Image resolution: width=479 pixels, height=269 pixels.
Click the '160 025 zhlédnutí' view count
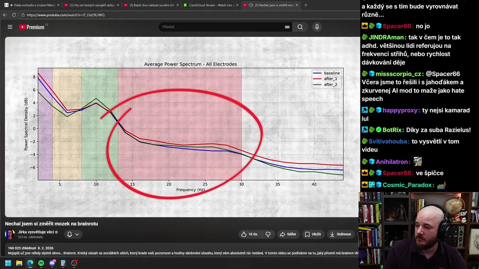click(22, 248)
